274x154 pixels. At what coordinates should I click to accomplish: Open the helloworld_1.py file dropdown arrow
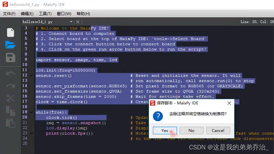point(71,22)
